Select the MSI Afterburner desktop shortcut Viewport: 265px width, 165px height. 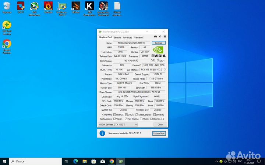click(35, 9)
